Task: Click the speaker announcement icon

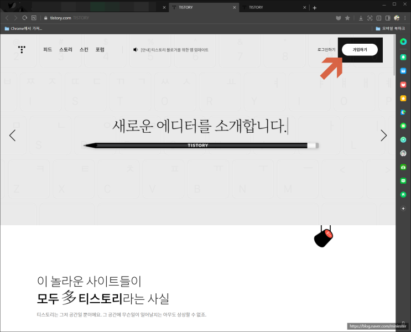Action: (136, 50)
